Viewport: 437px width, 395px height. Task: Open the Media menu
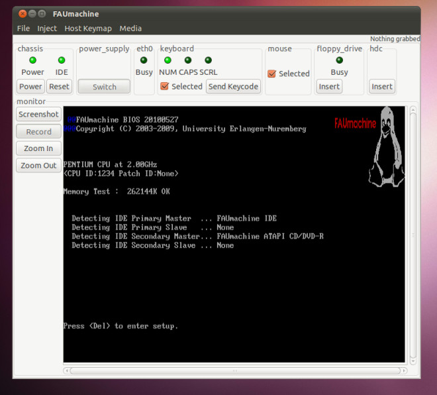click(130, 28)
